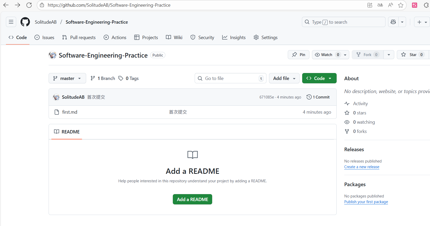
Task: Expand the fork options dropdown arrow
Action: tap(389, 55)
